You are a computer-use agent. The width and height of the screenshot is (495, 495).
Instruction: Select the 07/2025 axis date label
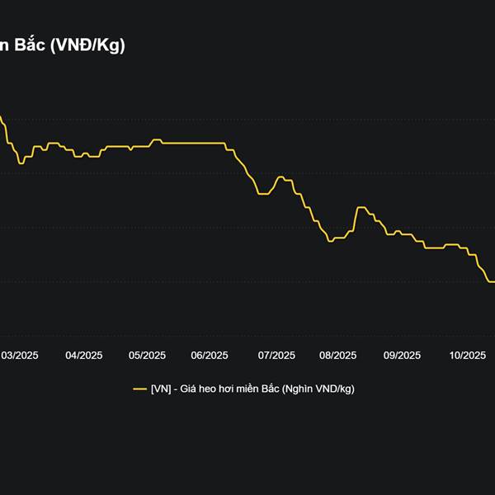(276, 356)
